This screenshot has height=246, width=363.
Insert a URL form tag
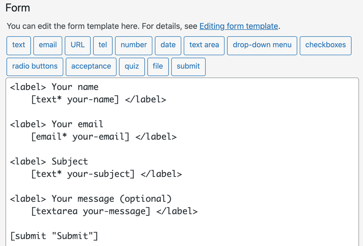[77, 45]
